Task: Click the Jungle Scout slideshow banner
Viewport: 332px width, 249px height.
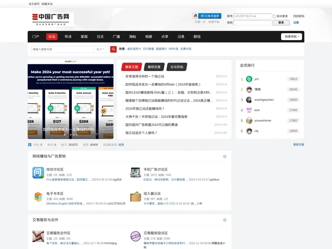Action: pyautogui.click(x=71, y=99)
